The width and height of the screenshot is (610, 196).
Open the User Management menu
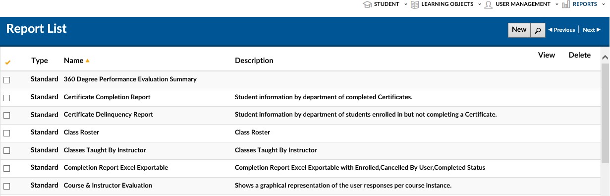523,4
